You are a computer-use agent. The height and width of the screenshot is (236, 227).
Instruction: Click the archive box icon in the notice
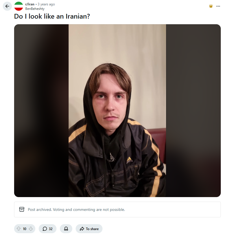point(22,209)
